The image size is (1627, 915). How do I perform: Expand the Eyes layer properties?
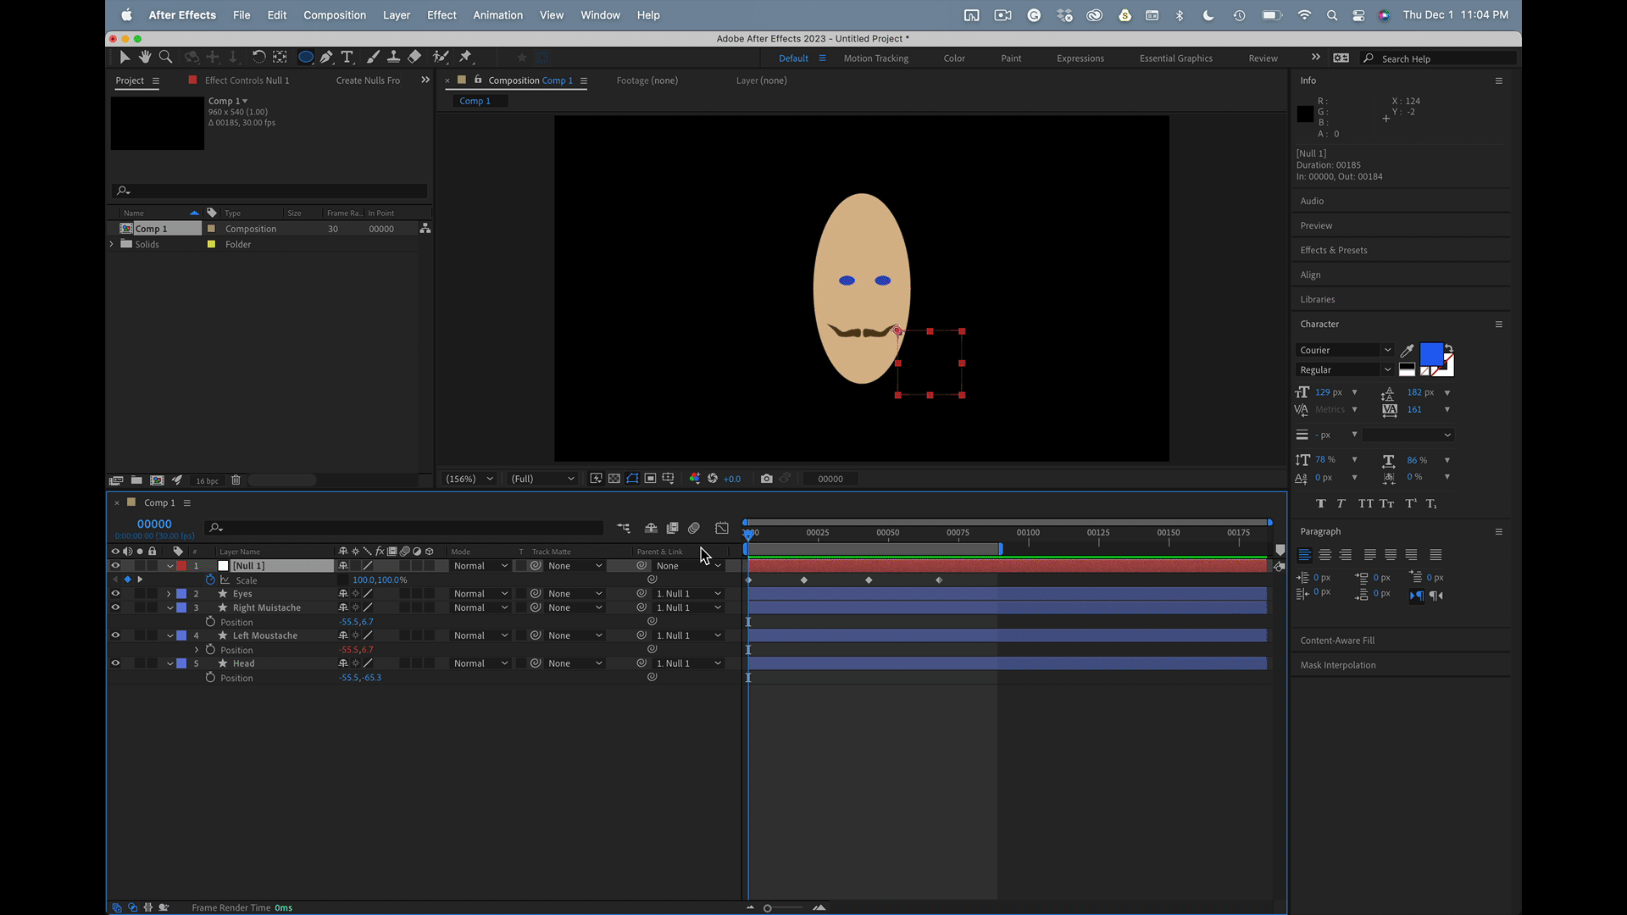[169, 594]
